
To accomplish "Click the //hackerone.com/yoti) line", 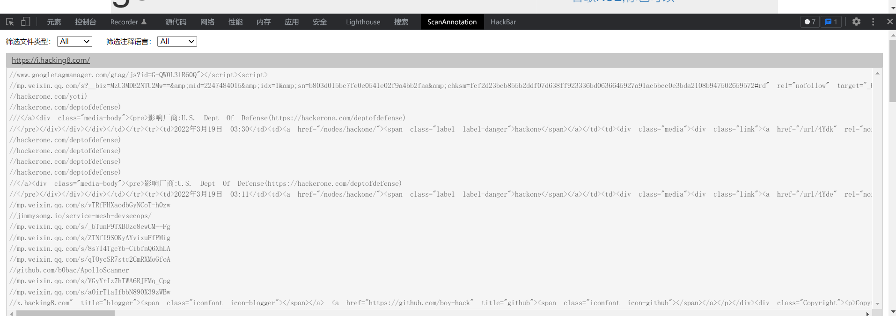I will (48, 96).
